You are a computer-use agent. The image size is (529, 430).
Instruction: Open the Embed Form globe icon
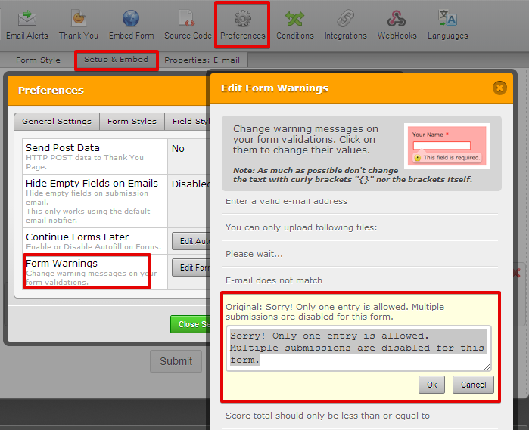[131, 18]
